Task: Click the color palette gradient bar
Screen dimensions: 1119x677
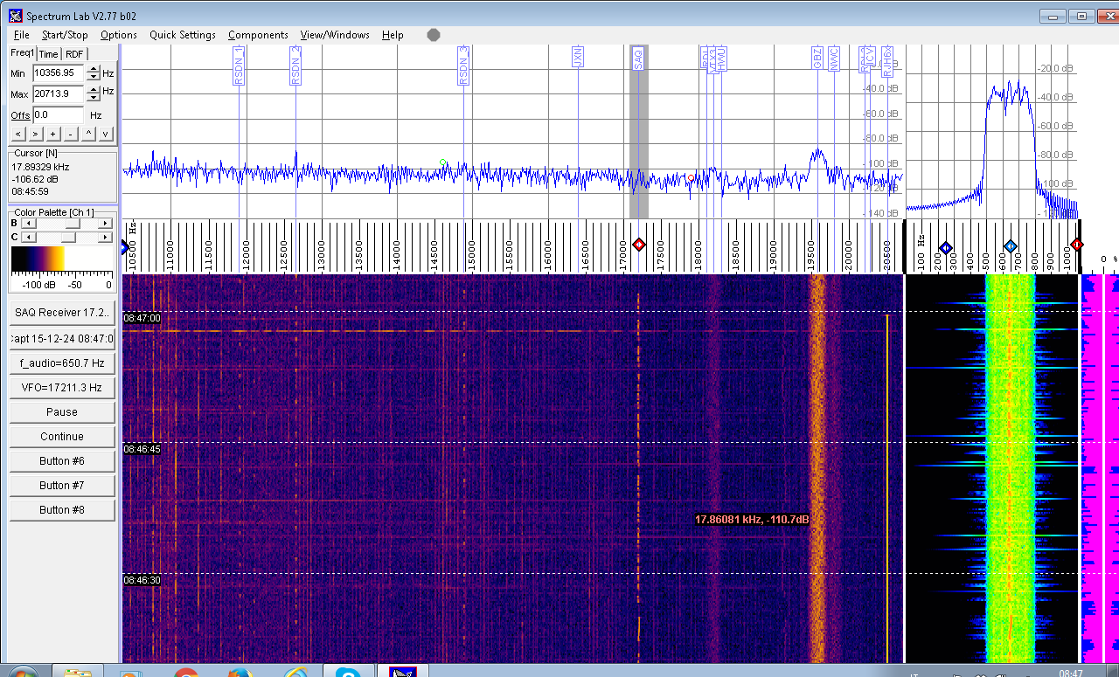Action: click(x=61, y=260)
